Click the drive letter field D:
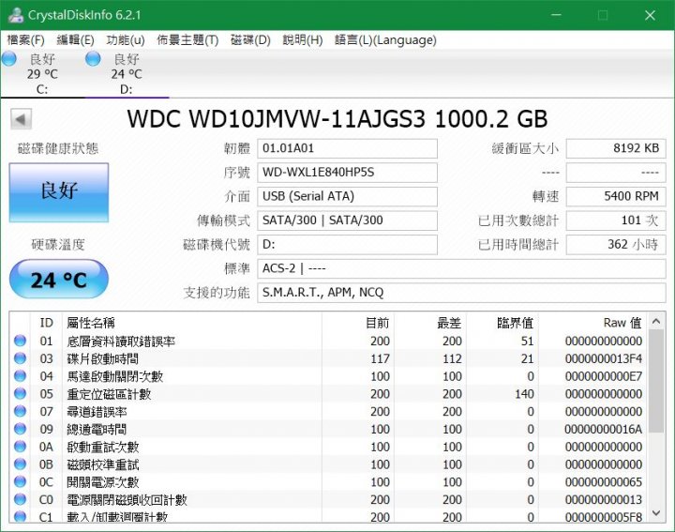Viewport: 675px width, 532px height. 347,245
